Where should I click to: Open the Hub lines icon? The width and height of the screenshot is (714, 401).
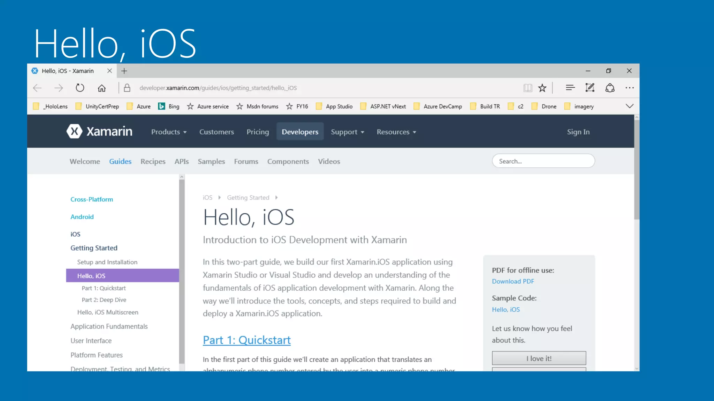coord(570,88)
